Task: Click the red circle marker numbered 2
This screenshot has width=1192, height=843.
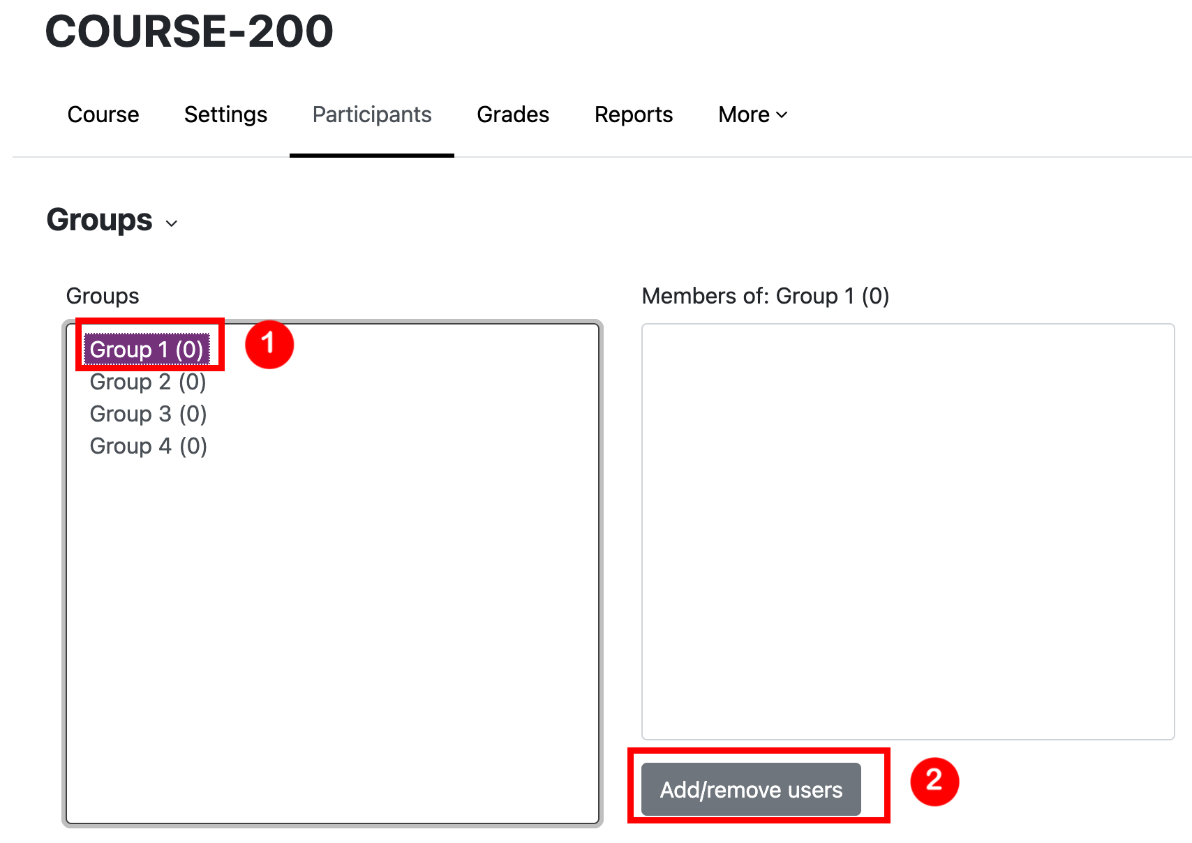Action: (x=934, y=782)
